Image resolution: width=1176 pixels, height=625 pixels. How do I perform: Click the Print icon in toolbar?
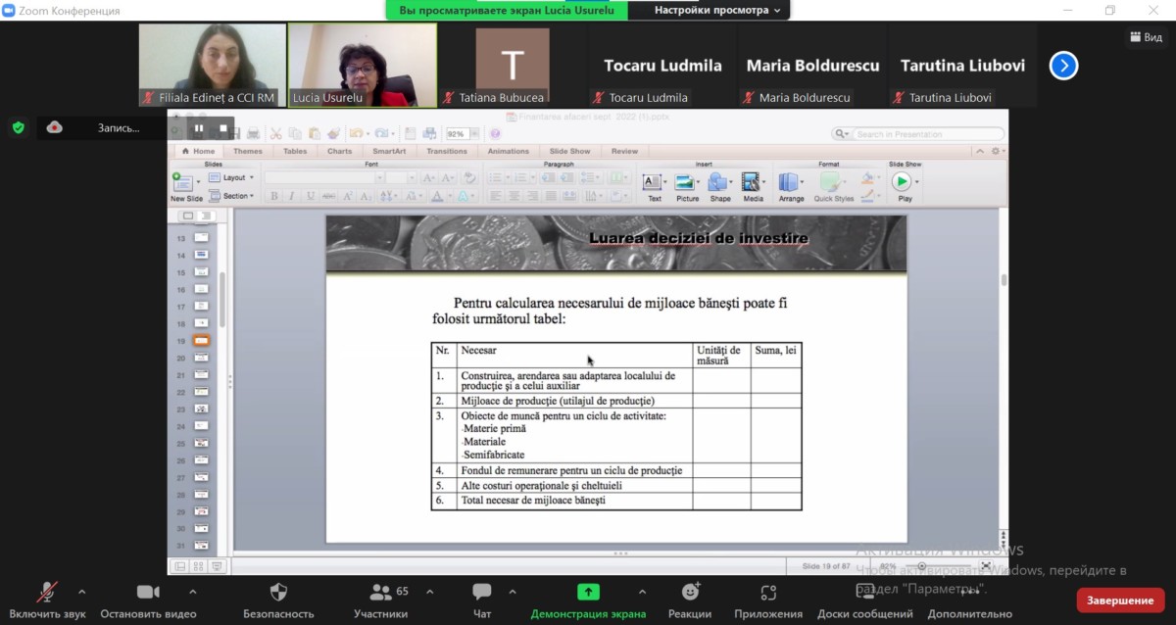(254, 133)
